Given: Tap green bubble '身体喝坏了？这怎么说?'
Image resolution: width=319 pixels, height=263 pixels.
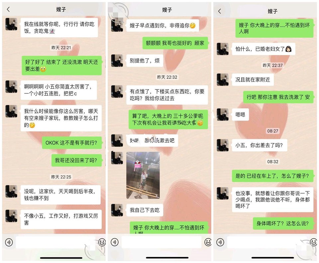Looking at the screenshot, I should point(283,223).
